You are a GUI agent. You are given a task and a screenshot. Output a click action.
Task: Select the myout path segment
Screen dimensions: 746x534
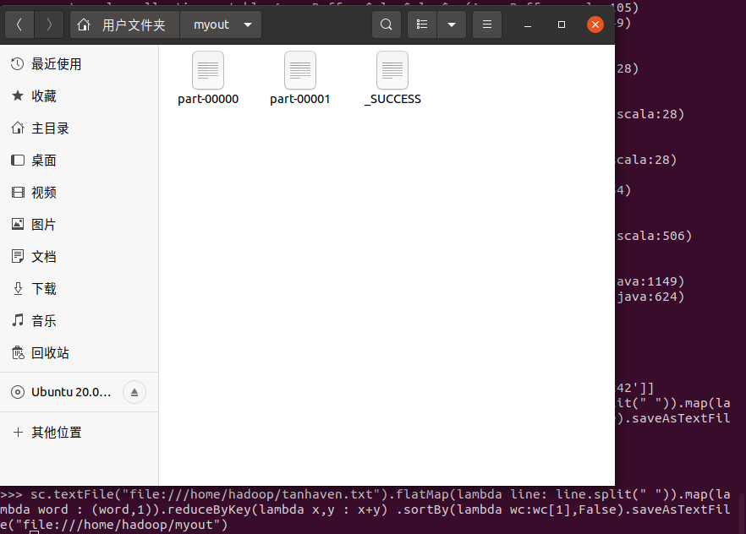pos(211,25)
